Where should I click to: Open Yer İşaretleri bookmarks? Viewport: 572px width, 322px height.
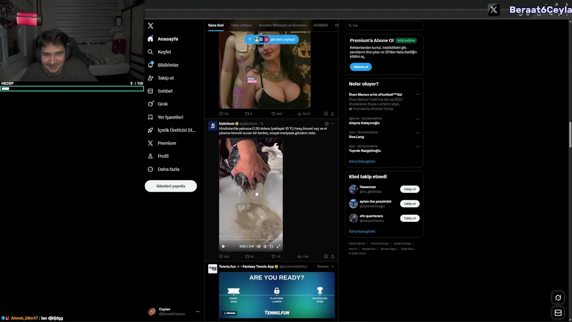[x=165, y=117]
